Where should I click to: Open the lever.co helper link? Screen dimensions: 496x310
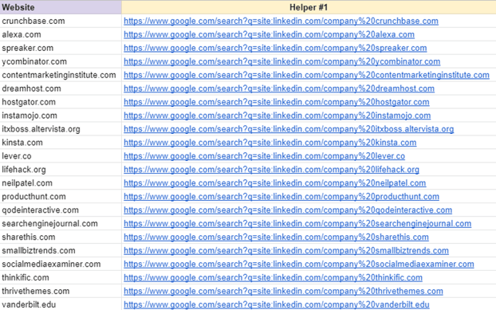click(x=264, y=156)
